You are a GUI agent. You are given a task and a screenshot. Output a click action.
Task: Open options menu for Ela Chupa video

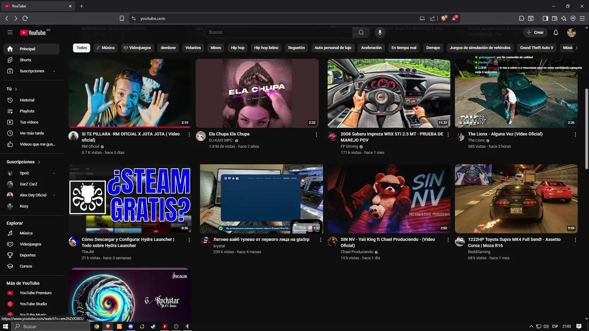pos(316,134)
